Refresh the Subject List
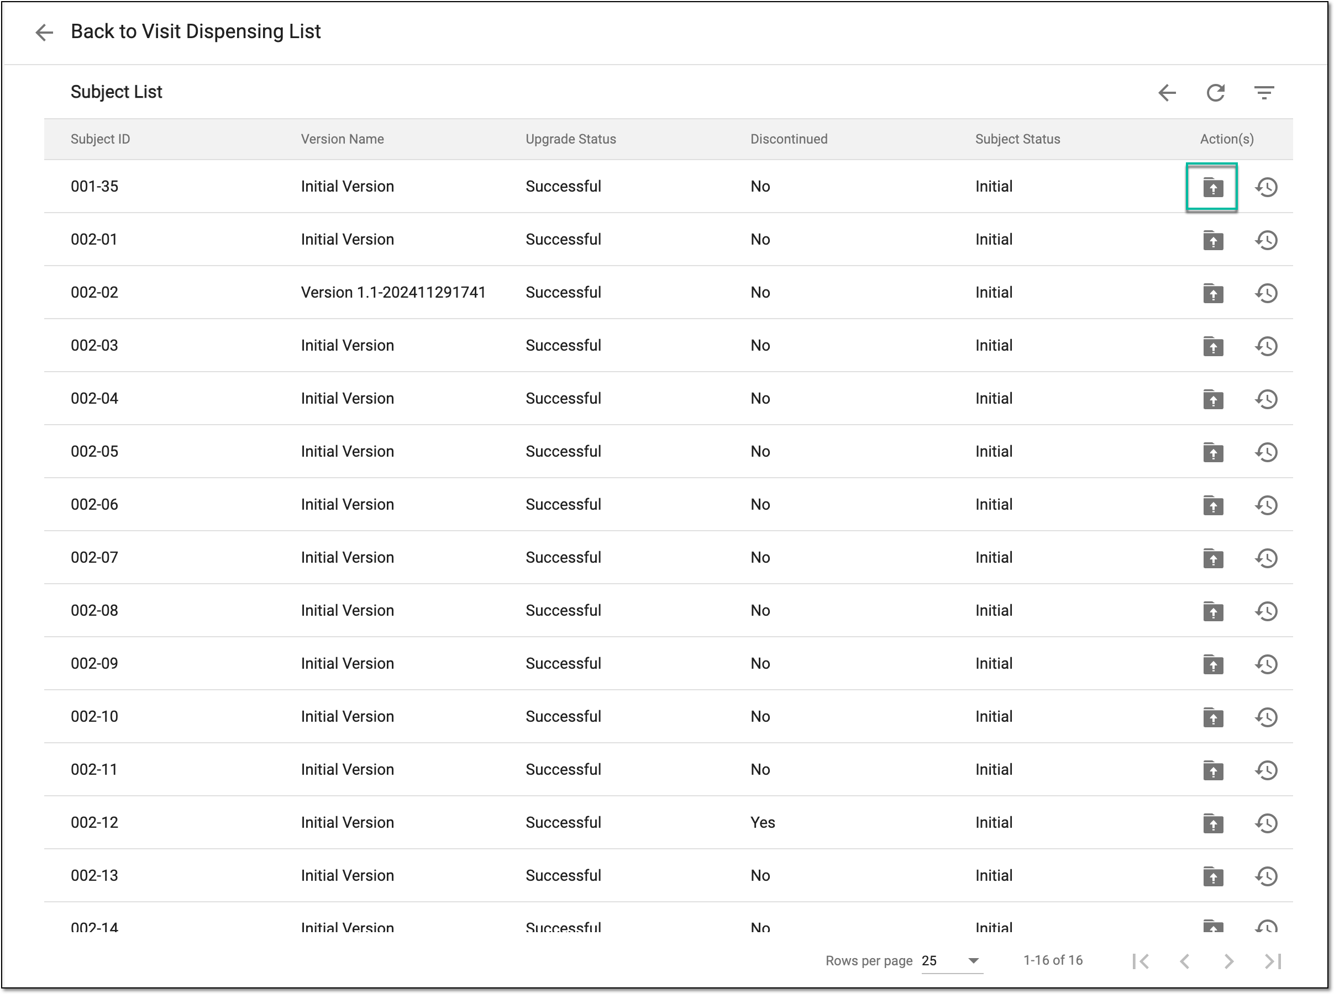This screenshot has height=994, width=1334. (x=1215, y=93)
